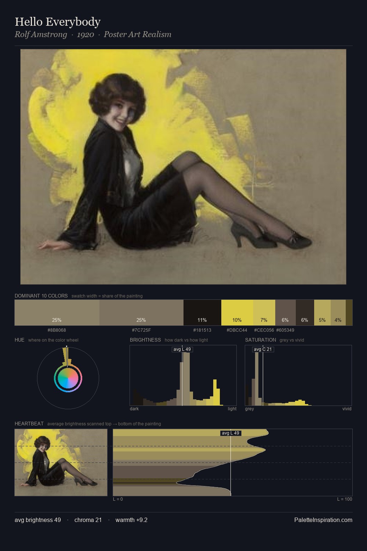This screenshot has width=367, height=551.
Task: Click the hex code #181513
Action: tap(202, 330)
